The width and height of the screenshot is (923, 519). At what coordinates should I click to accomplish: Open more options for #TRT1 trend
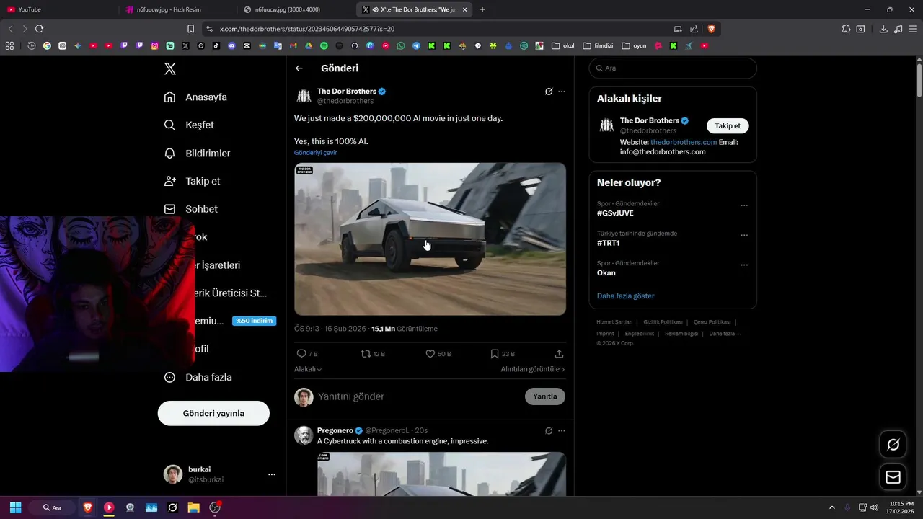pyautogui.click(x=744, y=235)
